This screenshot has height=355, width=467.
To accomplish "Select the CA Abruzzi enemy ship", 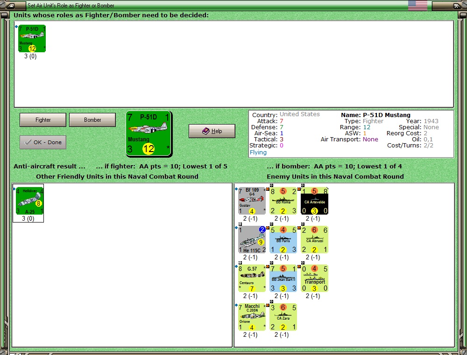I will tap(314, 239).
